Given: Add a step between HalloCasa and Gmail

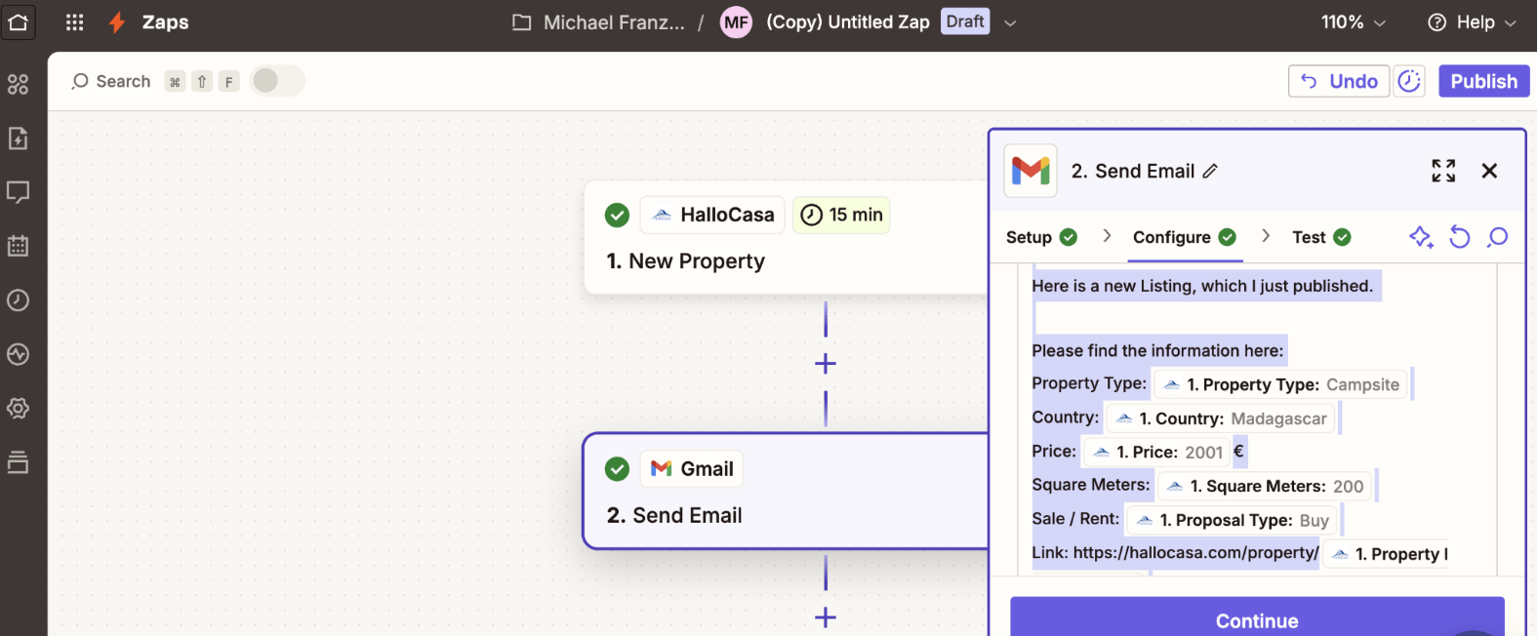Looking at the screenshot, I should tap(826, 364).
